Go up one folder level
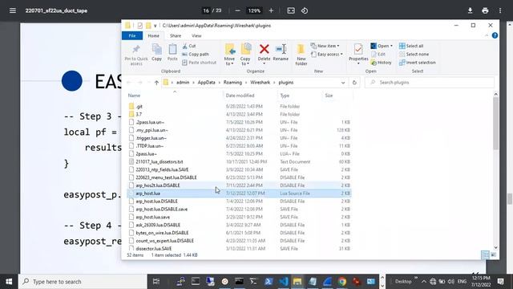 156,83
